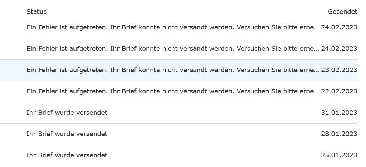Image resolution: width=366 pixels, height=167 pixels.
Task: Click the date 23.02.2023
Action: (x=339, y=70)
